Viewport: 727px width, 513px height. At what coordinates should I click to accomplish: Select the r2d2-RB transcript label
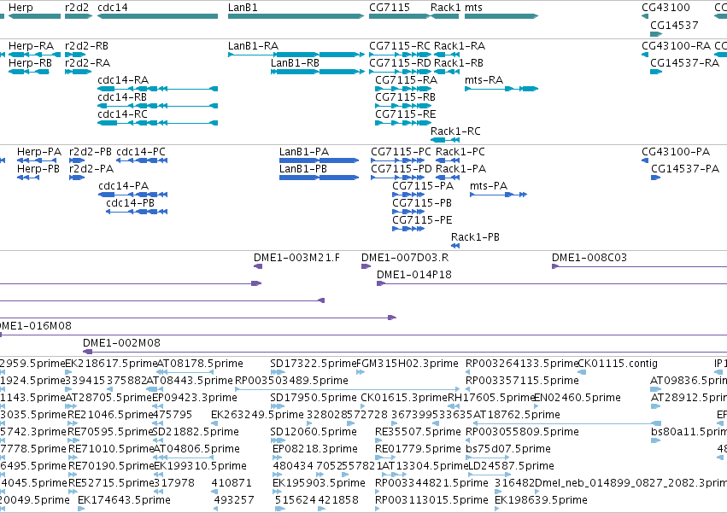tap(86, 46)
